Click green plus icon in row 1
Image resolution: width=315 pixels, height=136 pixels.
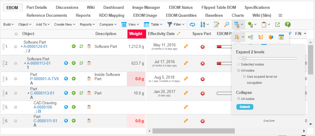tap(73, 46)
